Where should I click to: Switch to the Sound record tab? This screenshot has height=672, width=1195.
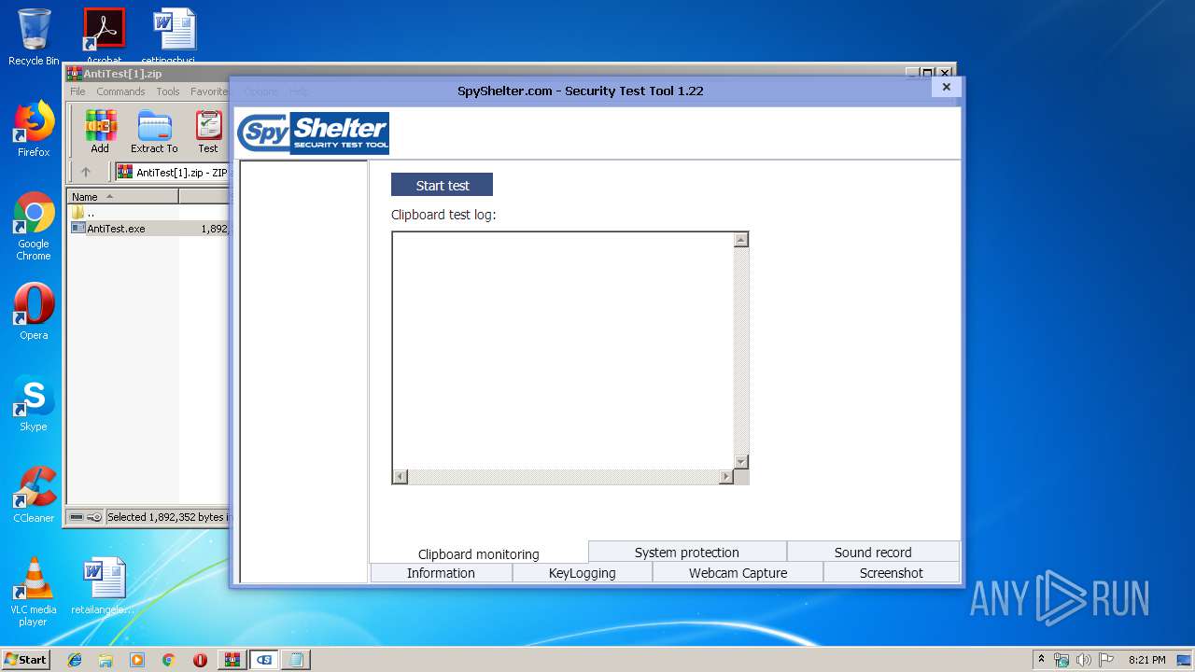tap(873, 552)
